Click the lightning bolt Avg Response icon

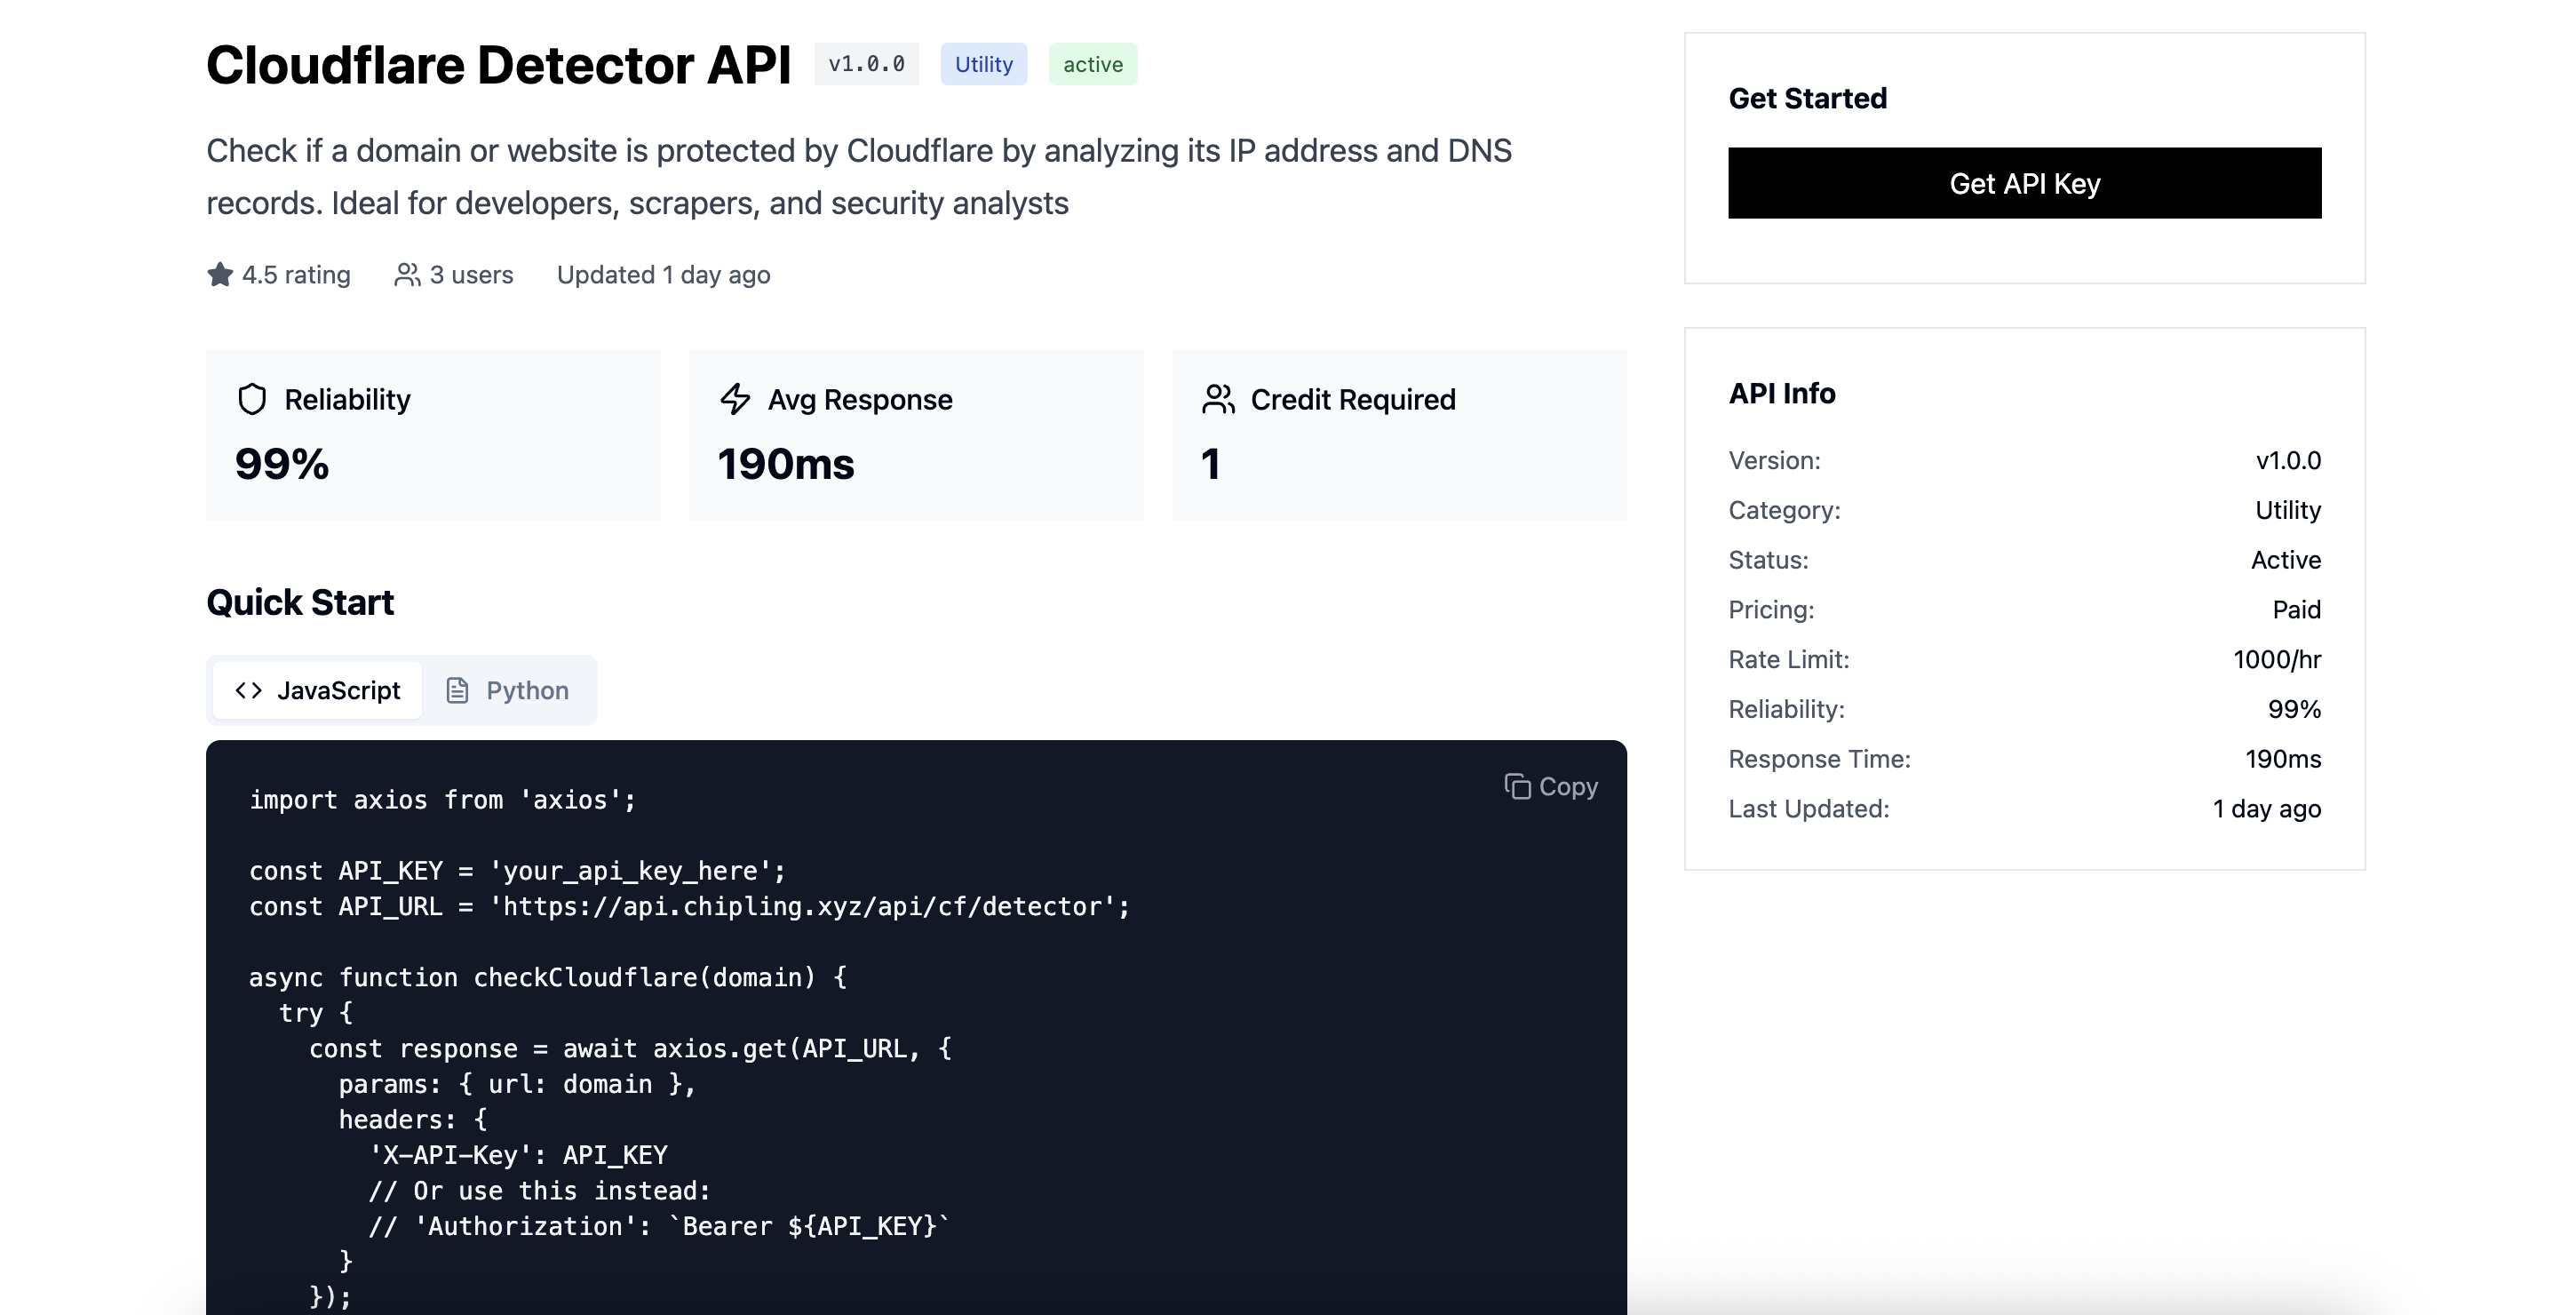click(735, 399)
